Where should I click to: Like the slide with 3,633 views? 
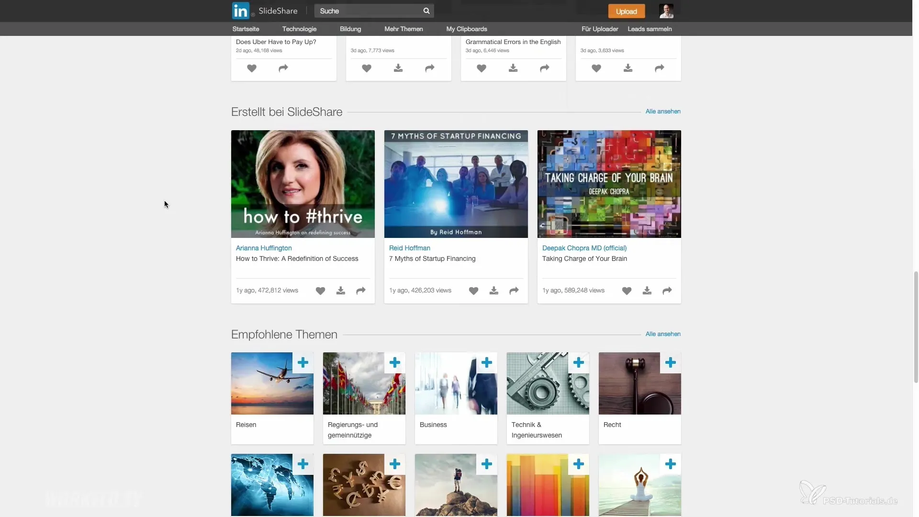click(596, 68)
